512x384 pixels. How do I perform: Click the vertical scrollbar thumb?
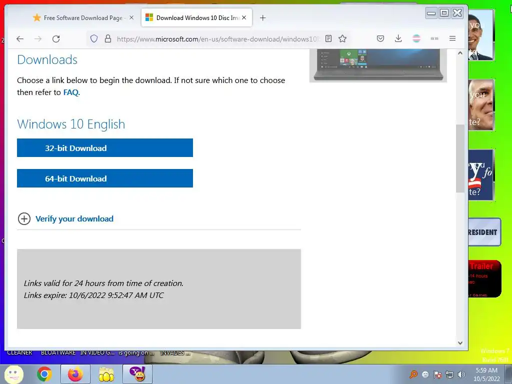tap(460, 158)
